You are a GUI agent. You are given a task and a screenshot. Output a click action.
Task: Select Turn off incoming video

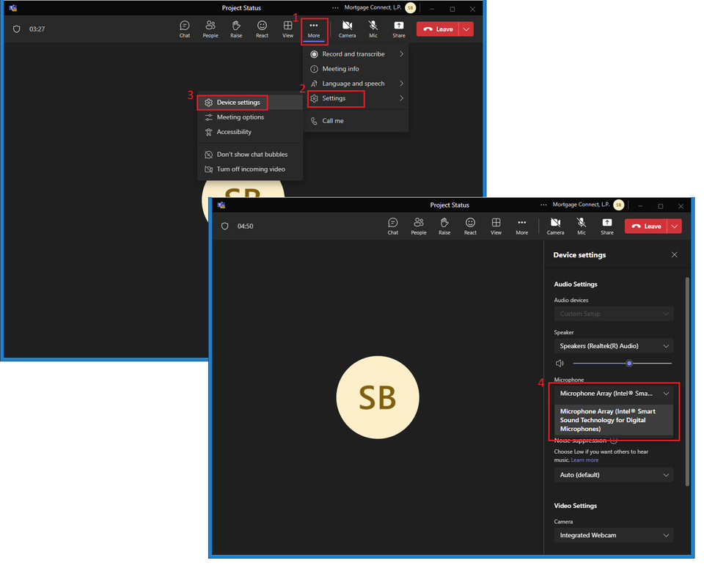(251, 169)
